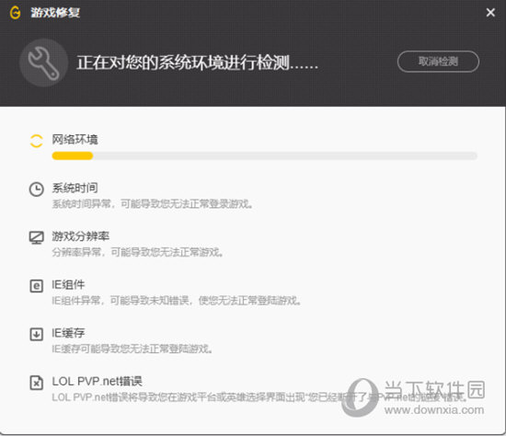The image size is (506, 436).
Task: Select the IE缓存 item title
Action: point(68,333)
